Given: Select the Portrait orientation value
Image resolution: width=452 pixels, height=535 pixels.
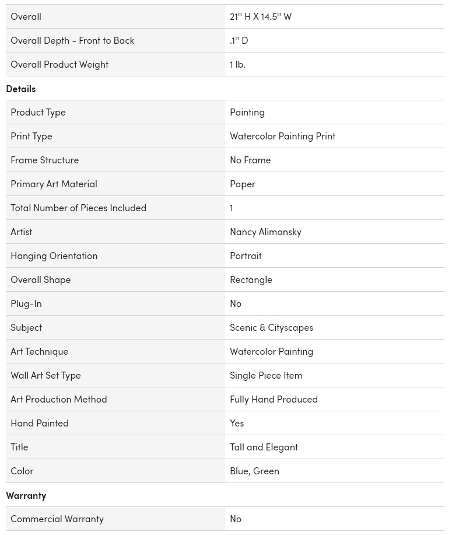Looking at the screenshot, I should (x=246, y=256).
